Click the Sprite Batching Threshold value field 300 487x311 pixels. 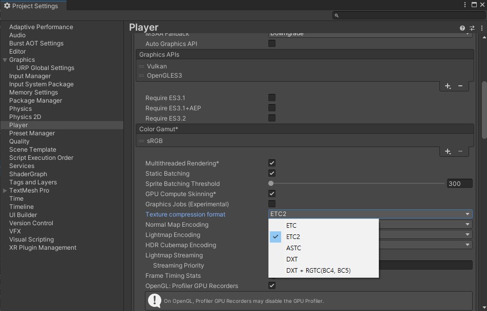(x=460, y=183)
